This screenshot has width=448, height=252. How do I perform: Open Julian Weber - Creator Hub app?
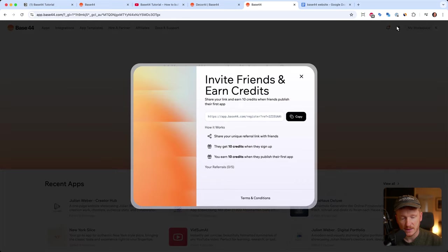click(x=93, y=201)
